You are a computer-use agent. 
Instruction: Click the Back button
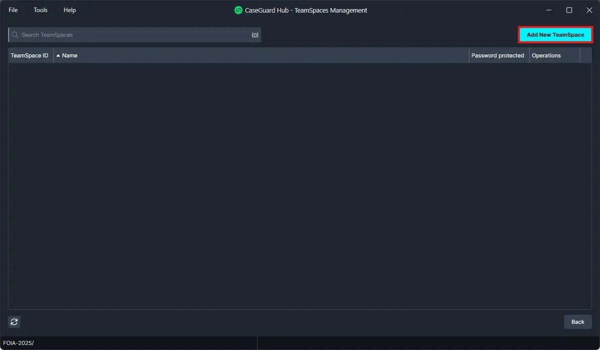(577, 322)
